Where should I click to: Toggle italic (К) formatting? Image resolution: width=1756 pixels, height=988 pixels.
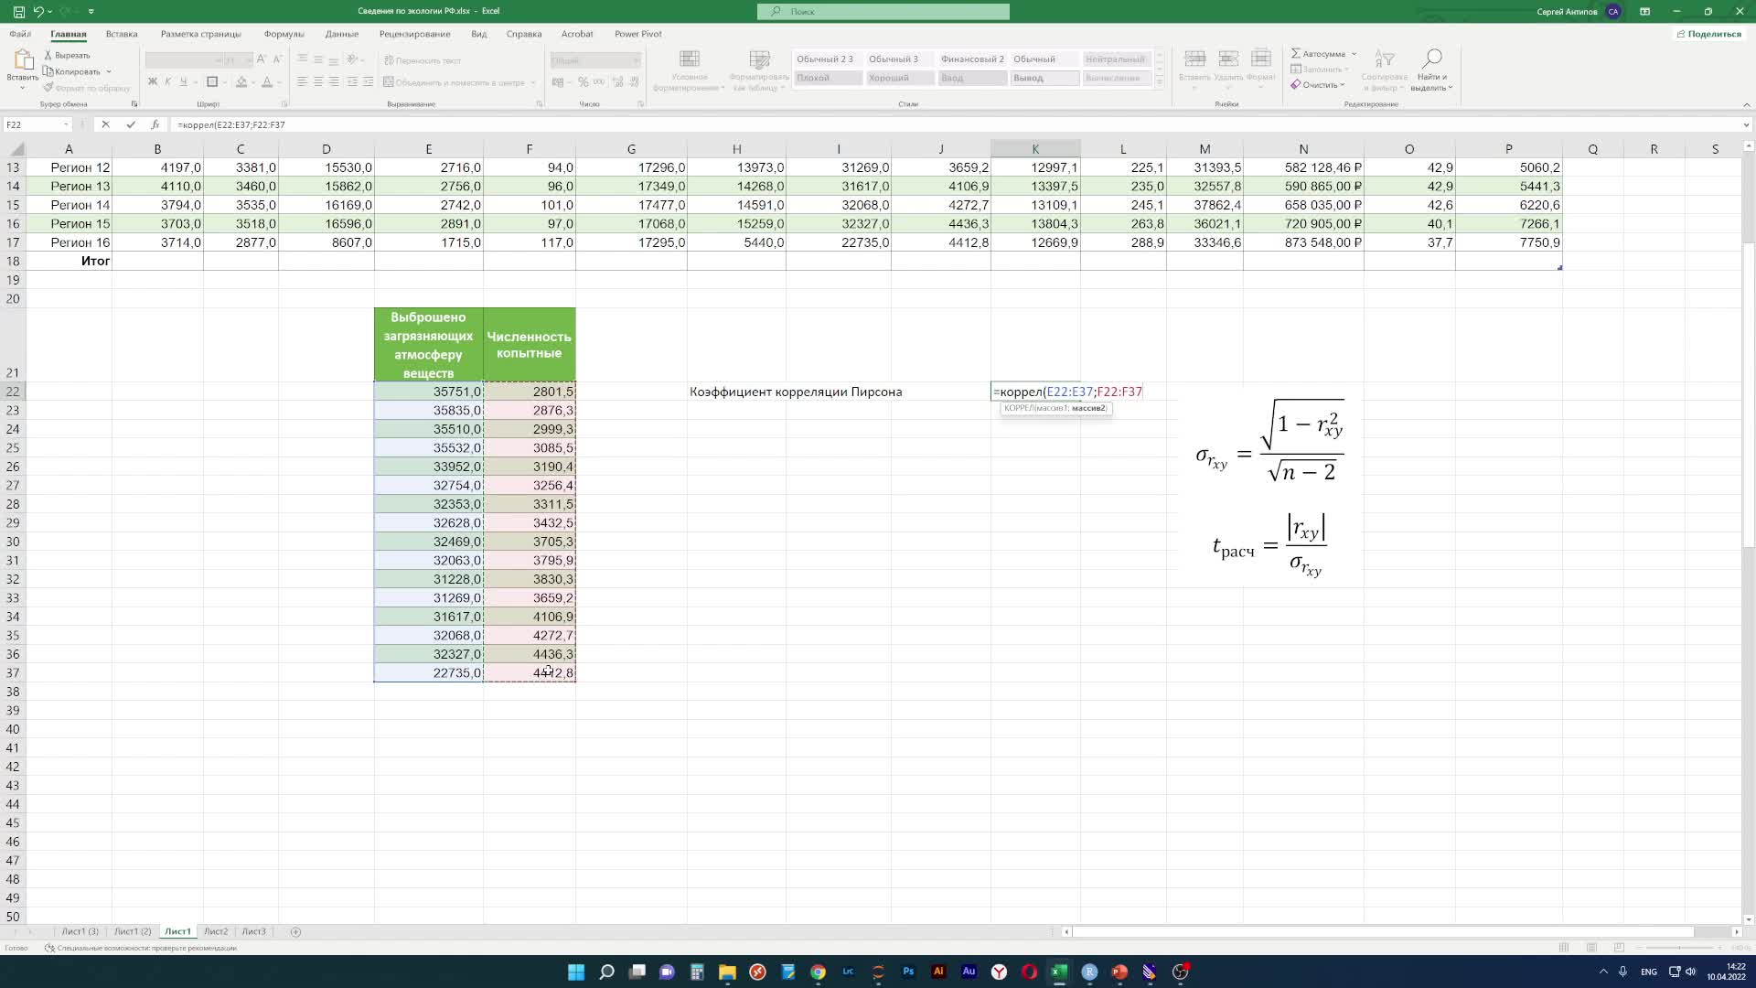point(168,82)
